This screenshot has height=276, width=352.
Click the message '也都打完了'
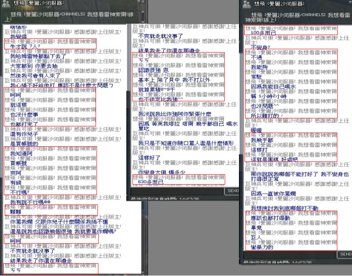(x=24, y=124)
